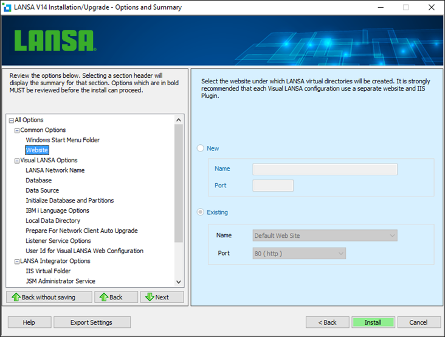Select JSM Administrator Service option
Viewport: 445px width, 337px height.
coord(60,281)
